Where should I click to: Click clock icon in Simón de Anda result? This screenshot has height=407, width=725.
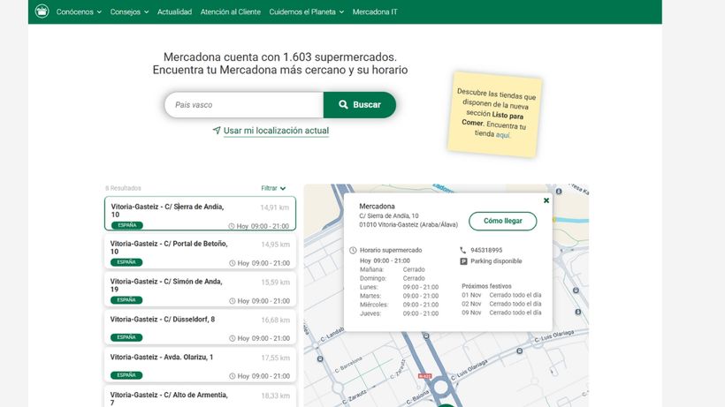tap(233, 300)
